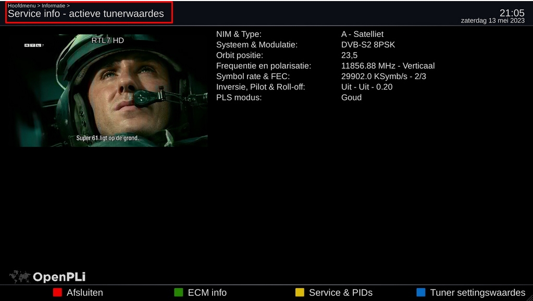Select the value Goud

pos(352,97)
